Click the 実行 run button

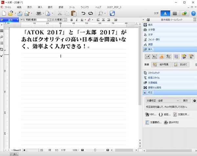point(185,101)
